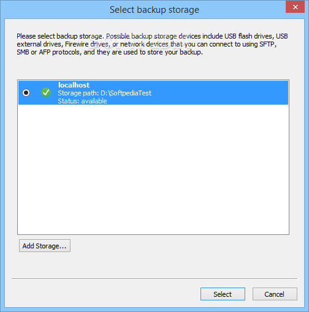Select the localhost storage radio button

(26, 93)
